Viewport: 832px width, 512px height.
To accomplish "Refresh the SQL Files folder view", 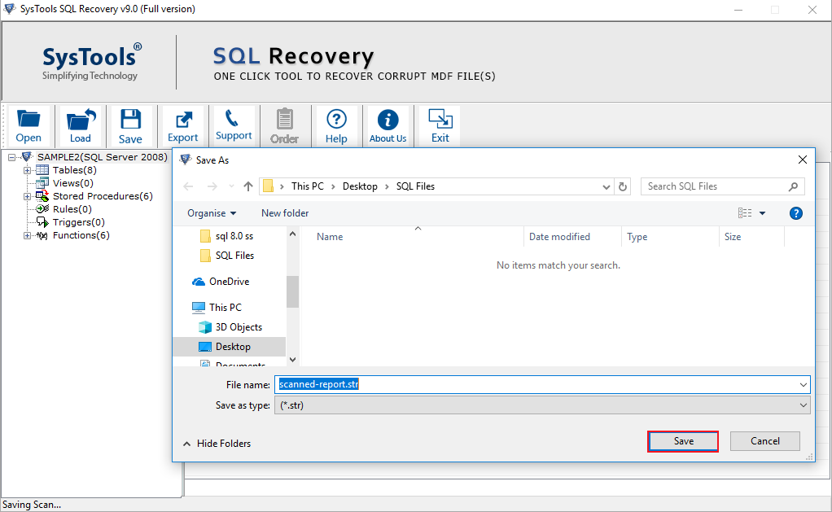I will pyautogui.click(x=623, y=186).
